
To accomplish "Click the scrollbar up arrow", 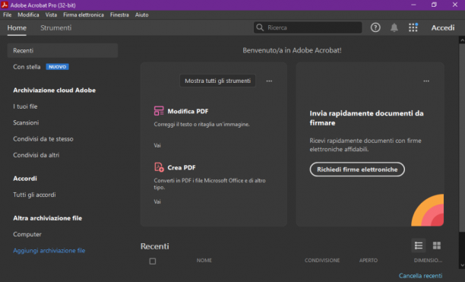I will 462,40.
